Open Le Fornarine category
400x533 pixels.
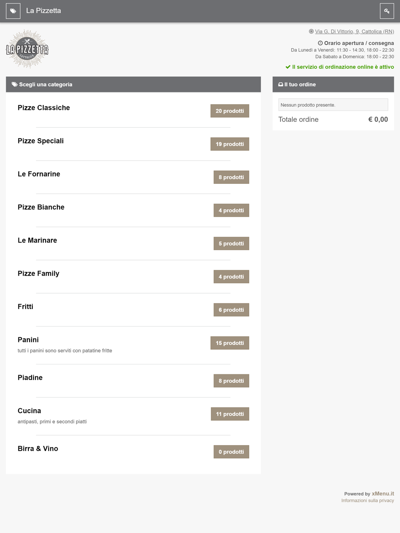pyautogui.click(x=39, y=174)
